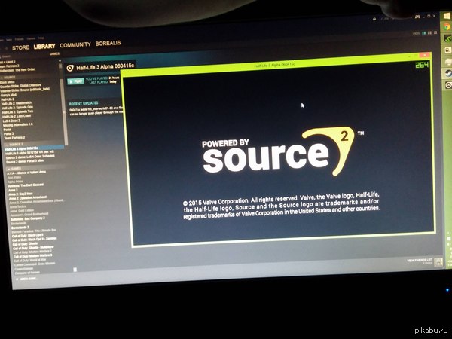Click the inbox notification icon in Steam header
This screenshot has height=339, width=452.
374,19
